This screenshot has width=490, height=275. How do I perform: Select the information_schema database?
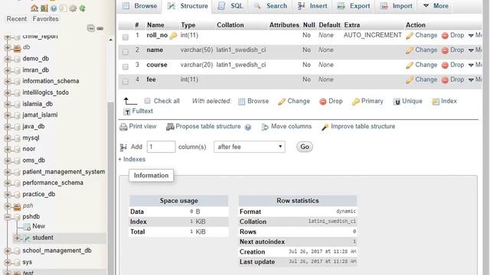click(x=51, y=81)
